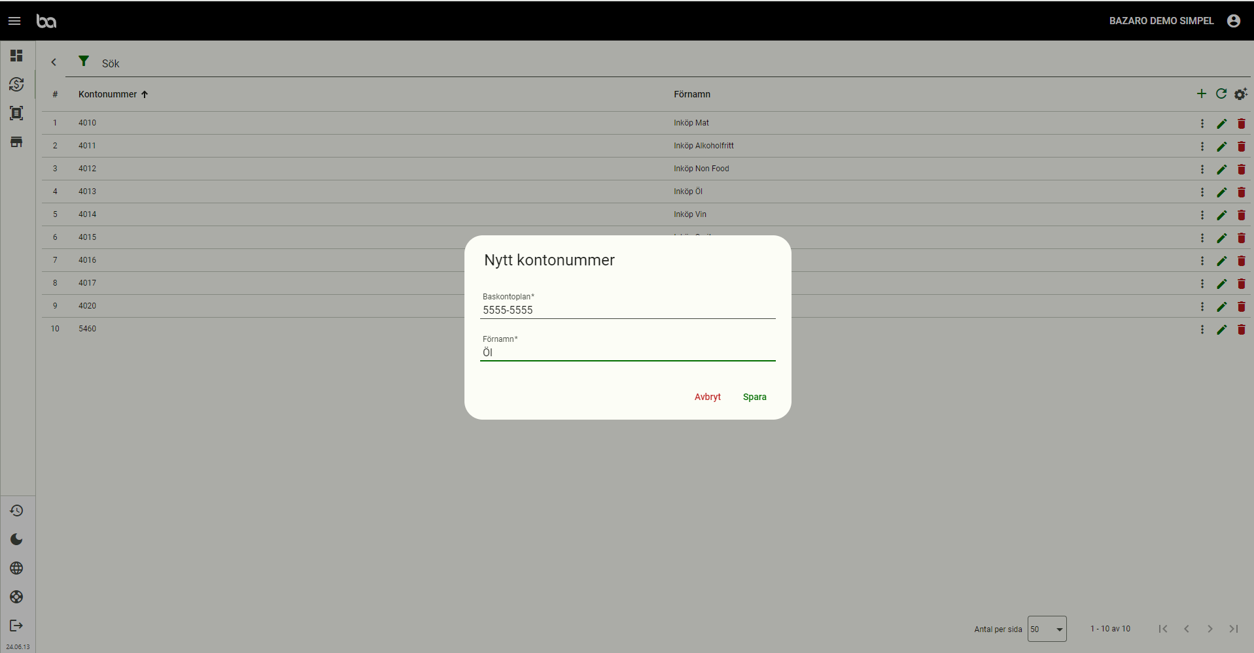Open the rows-per-page dropdown showing 50
Screen dimensions: 1254x653
(1047, 629)
